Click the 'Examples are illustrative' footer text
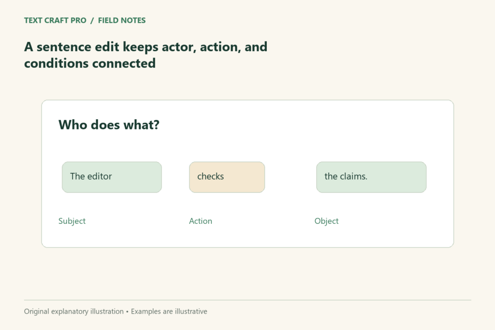Screen dimensions: 495x330 pyautogui.click(x=169, y=311)
